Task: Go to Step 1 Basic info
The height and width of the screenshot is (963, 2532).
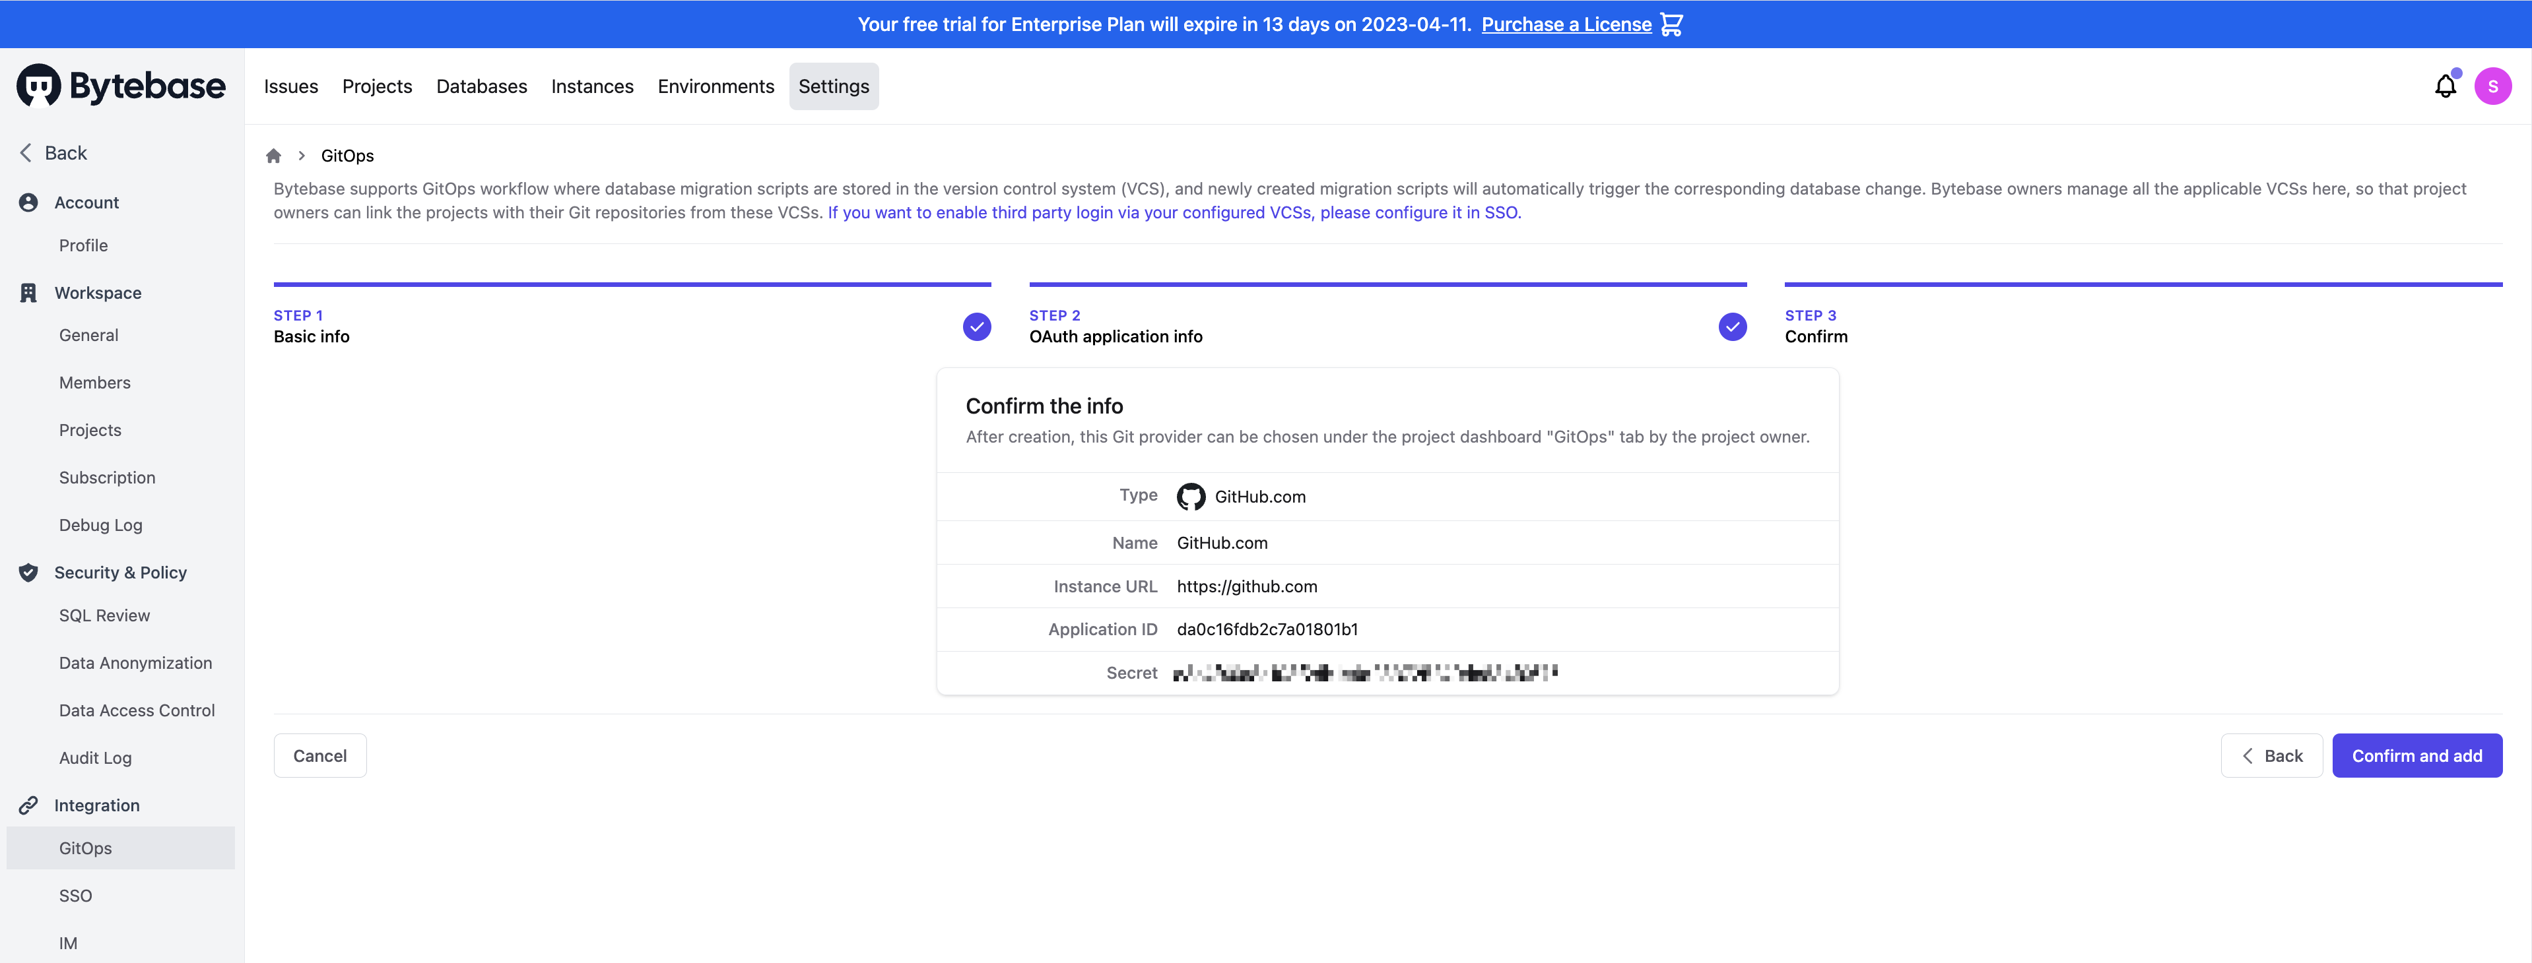Action: pos(312,336)
